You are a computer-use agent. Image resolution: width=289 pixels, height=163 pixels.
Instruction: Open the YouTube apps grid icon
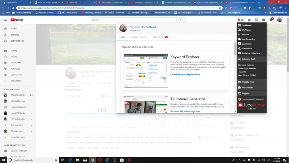[256, 20]
